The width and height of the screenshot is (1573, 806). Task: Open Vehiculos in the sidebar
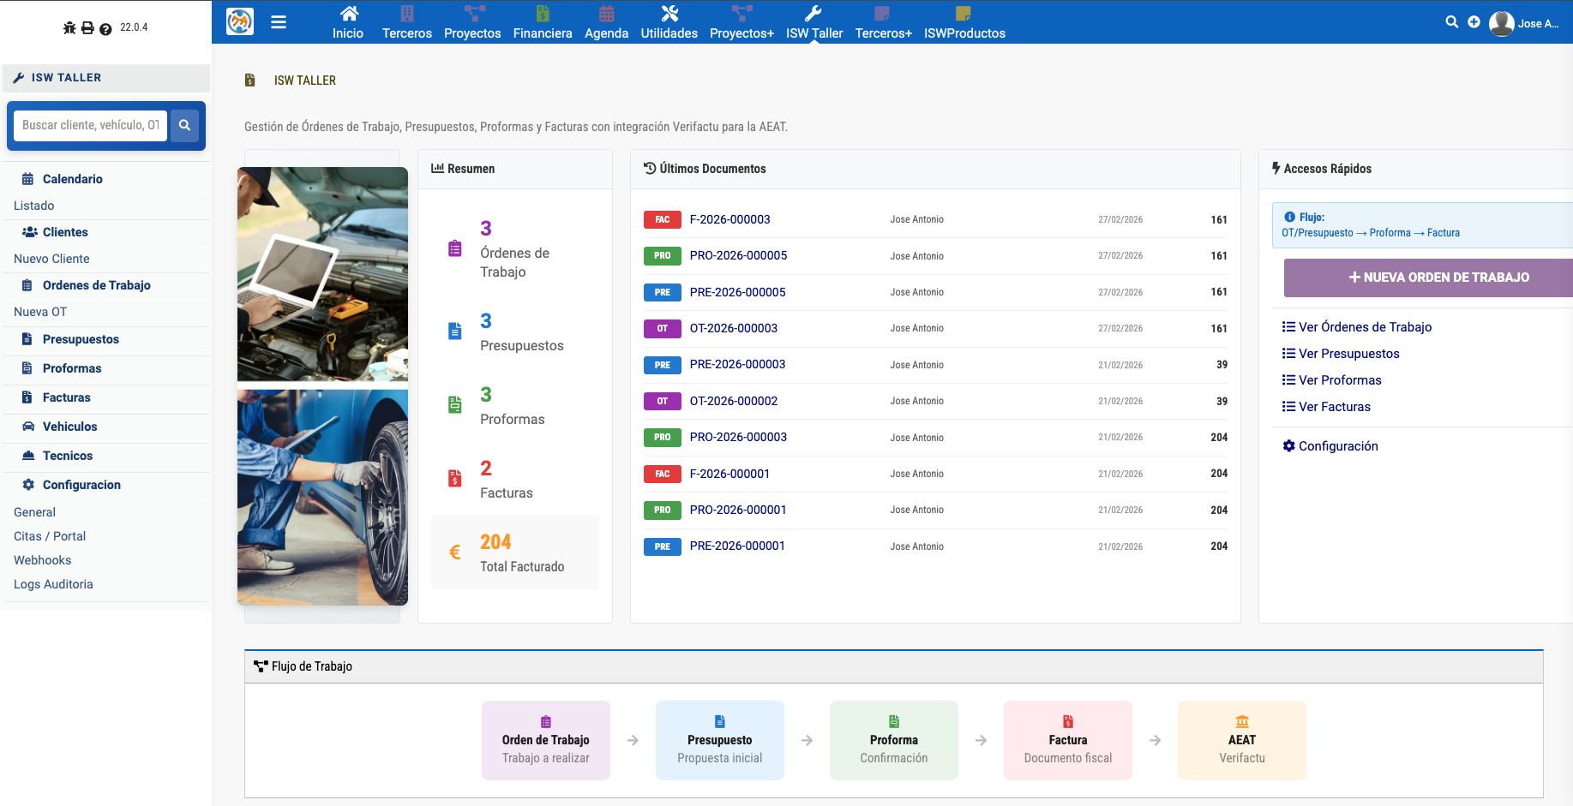(69, 427)
